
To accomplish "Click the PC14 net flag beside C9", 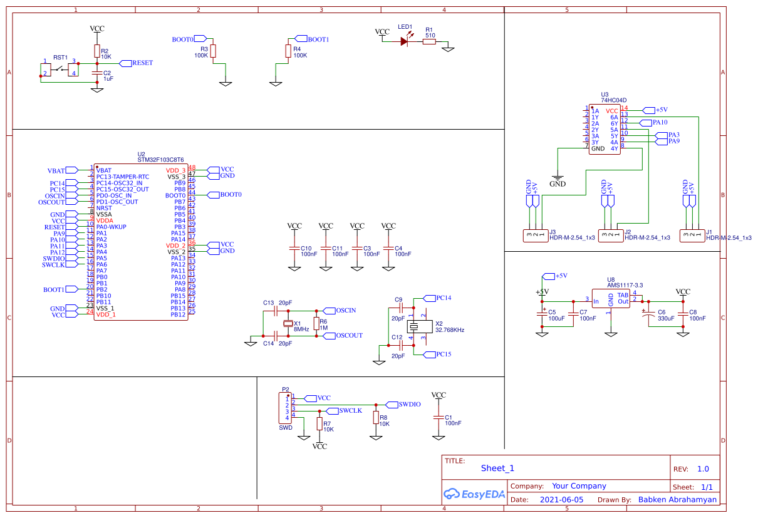I will click(438, 298).
